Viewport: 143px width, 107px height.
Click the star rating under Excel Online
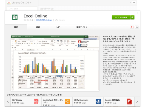click(27, 20)
